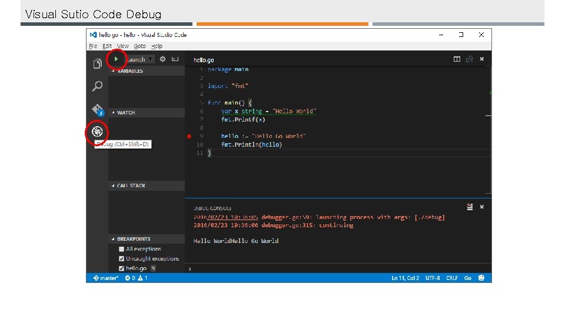Close the hello.go editor

point(482,59)
